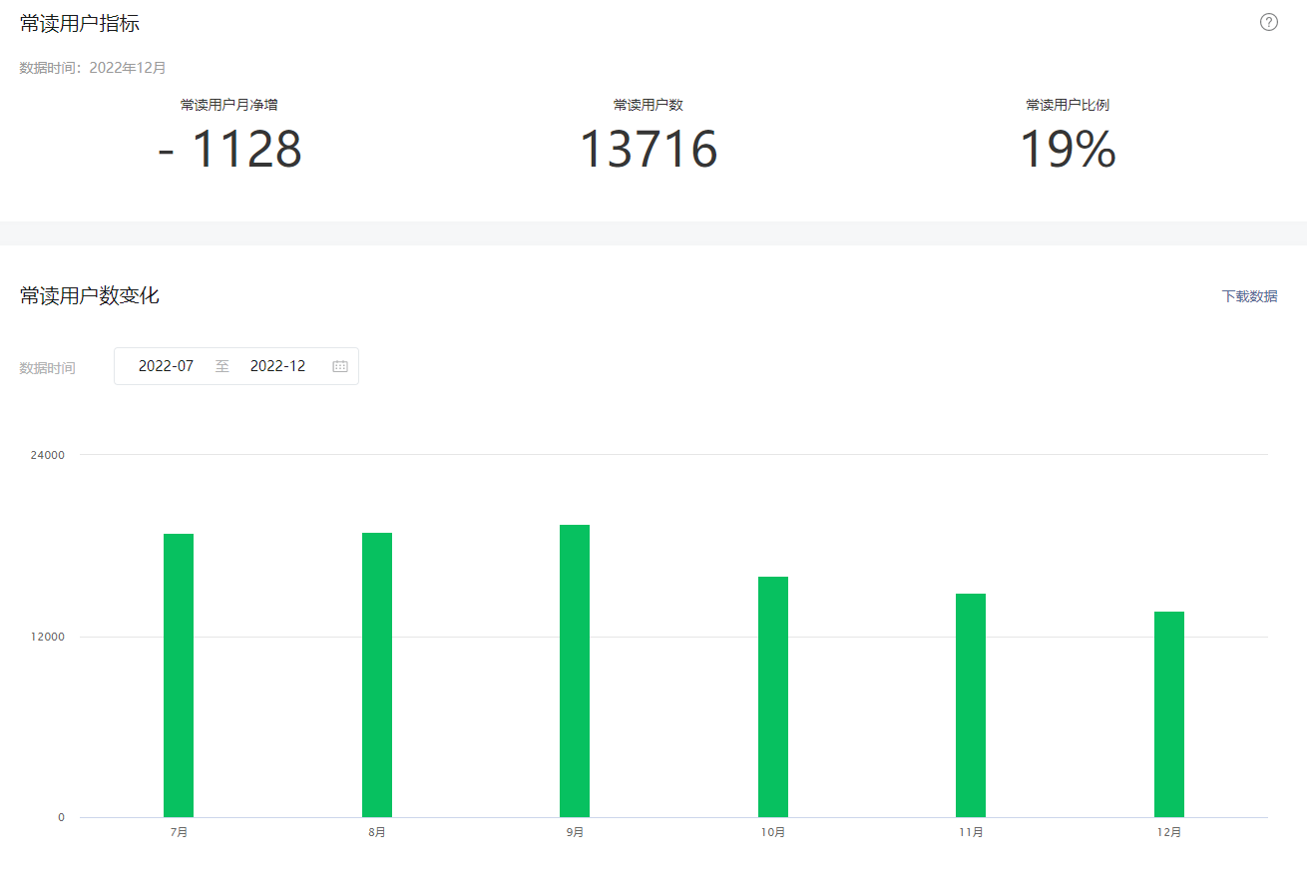Click the 常读用户月净增 value -1128
This screenshot has width=1307, height=881.
(230, 150)
